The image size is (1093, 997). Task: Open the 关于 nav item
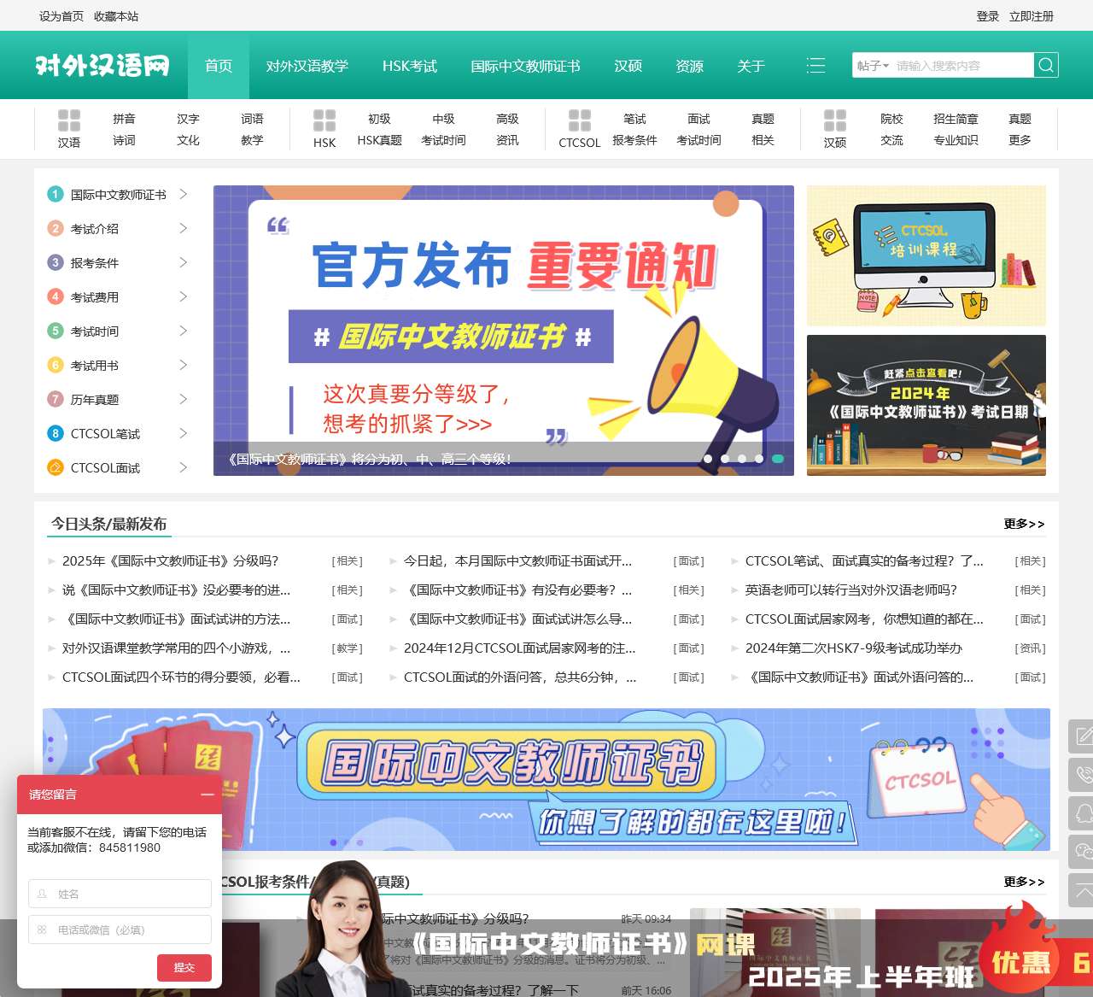751,66
